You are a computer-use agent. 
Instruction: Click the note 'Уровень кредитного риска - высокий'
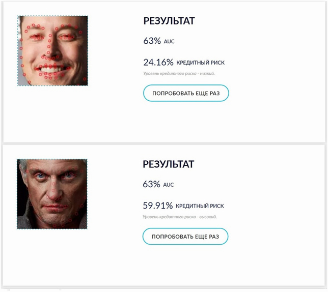pos(179,217)
